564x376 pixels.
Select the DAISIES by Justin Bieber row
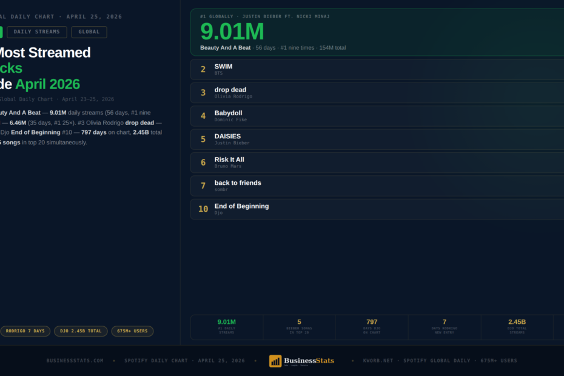(377, 139)
